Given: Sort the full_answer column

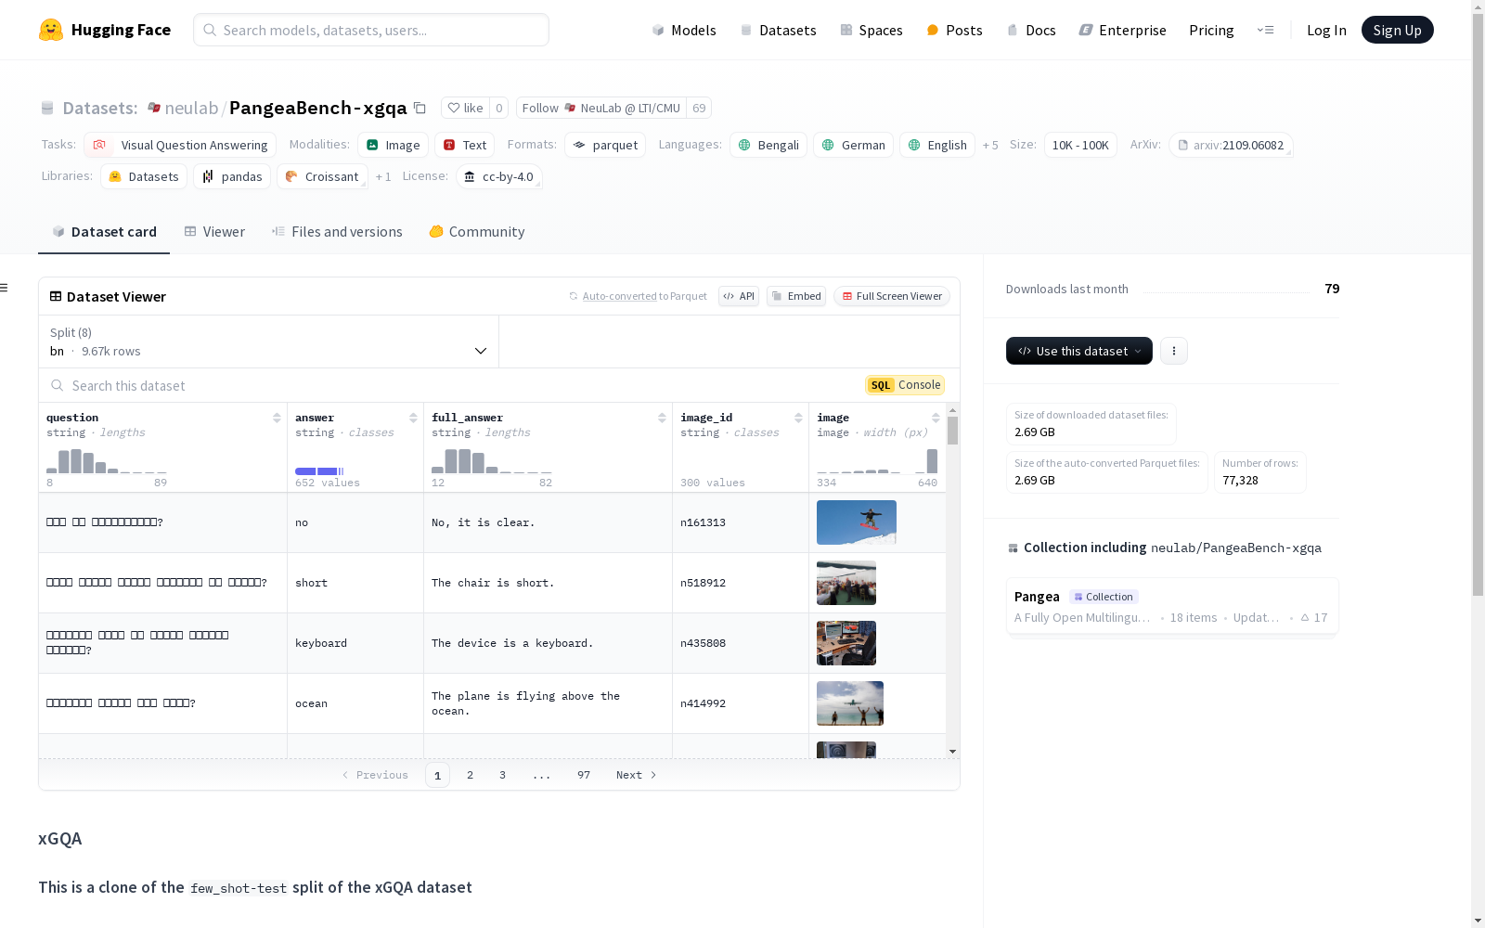Looking at the screenshot, I should click(662, 418).
